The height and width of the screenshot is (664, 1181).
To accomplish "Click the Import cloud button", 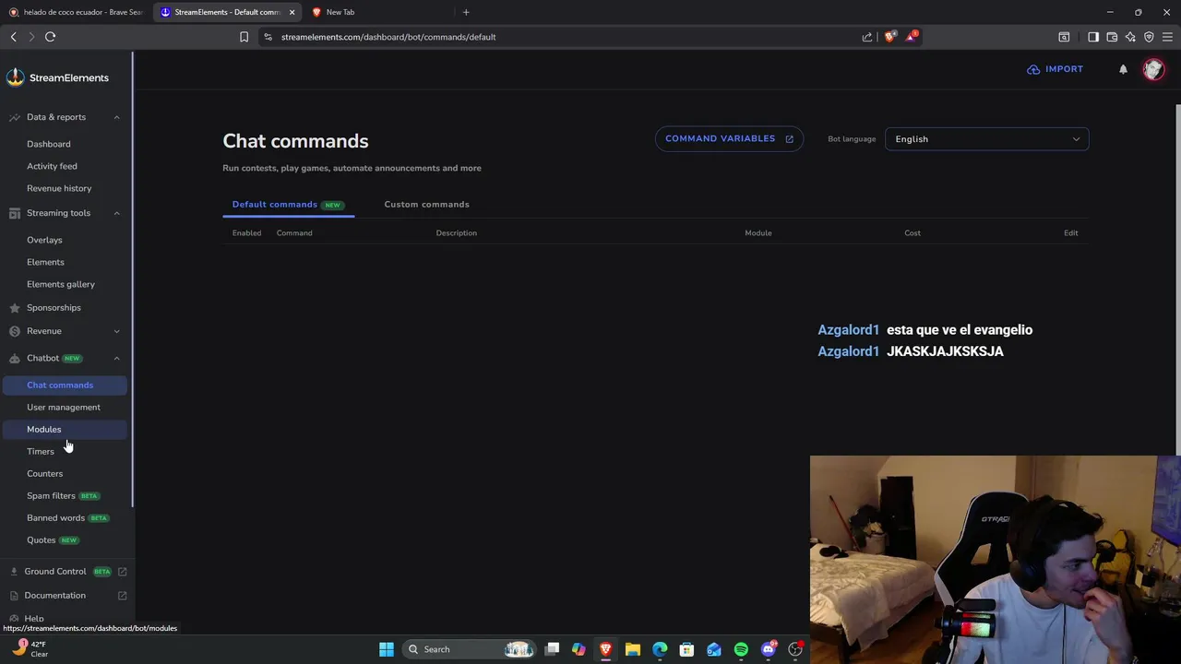I will tap(1055, 69).
